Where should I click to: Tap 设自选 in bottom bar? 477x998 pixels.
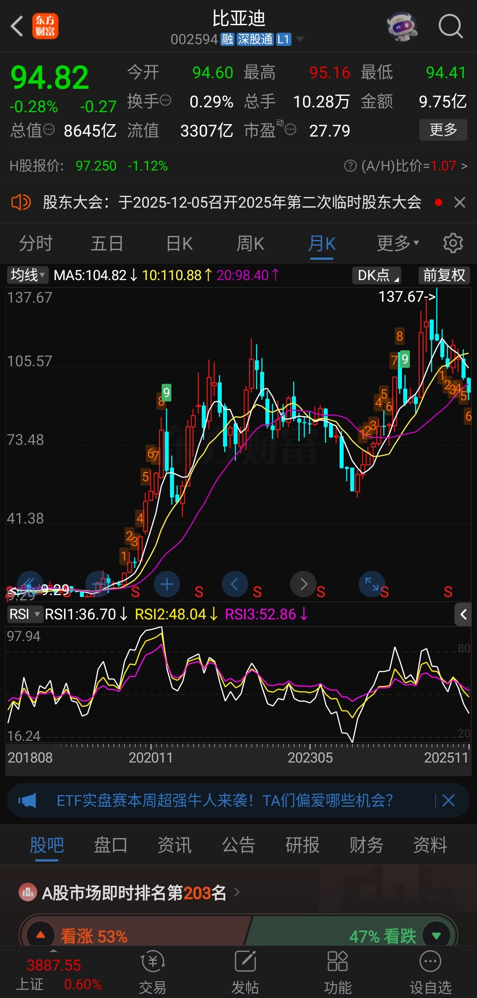tap(431, 972)
